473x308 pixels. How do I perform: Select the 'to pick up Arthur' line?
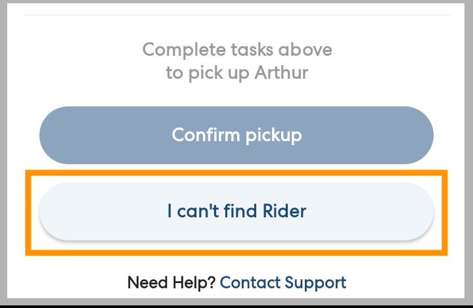pyautogui.click(x=237, y=72)
